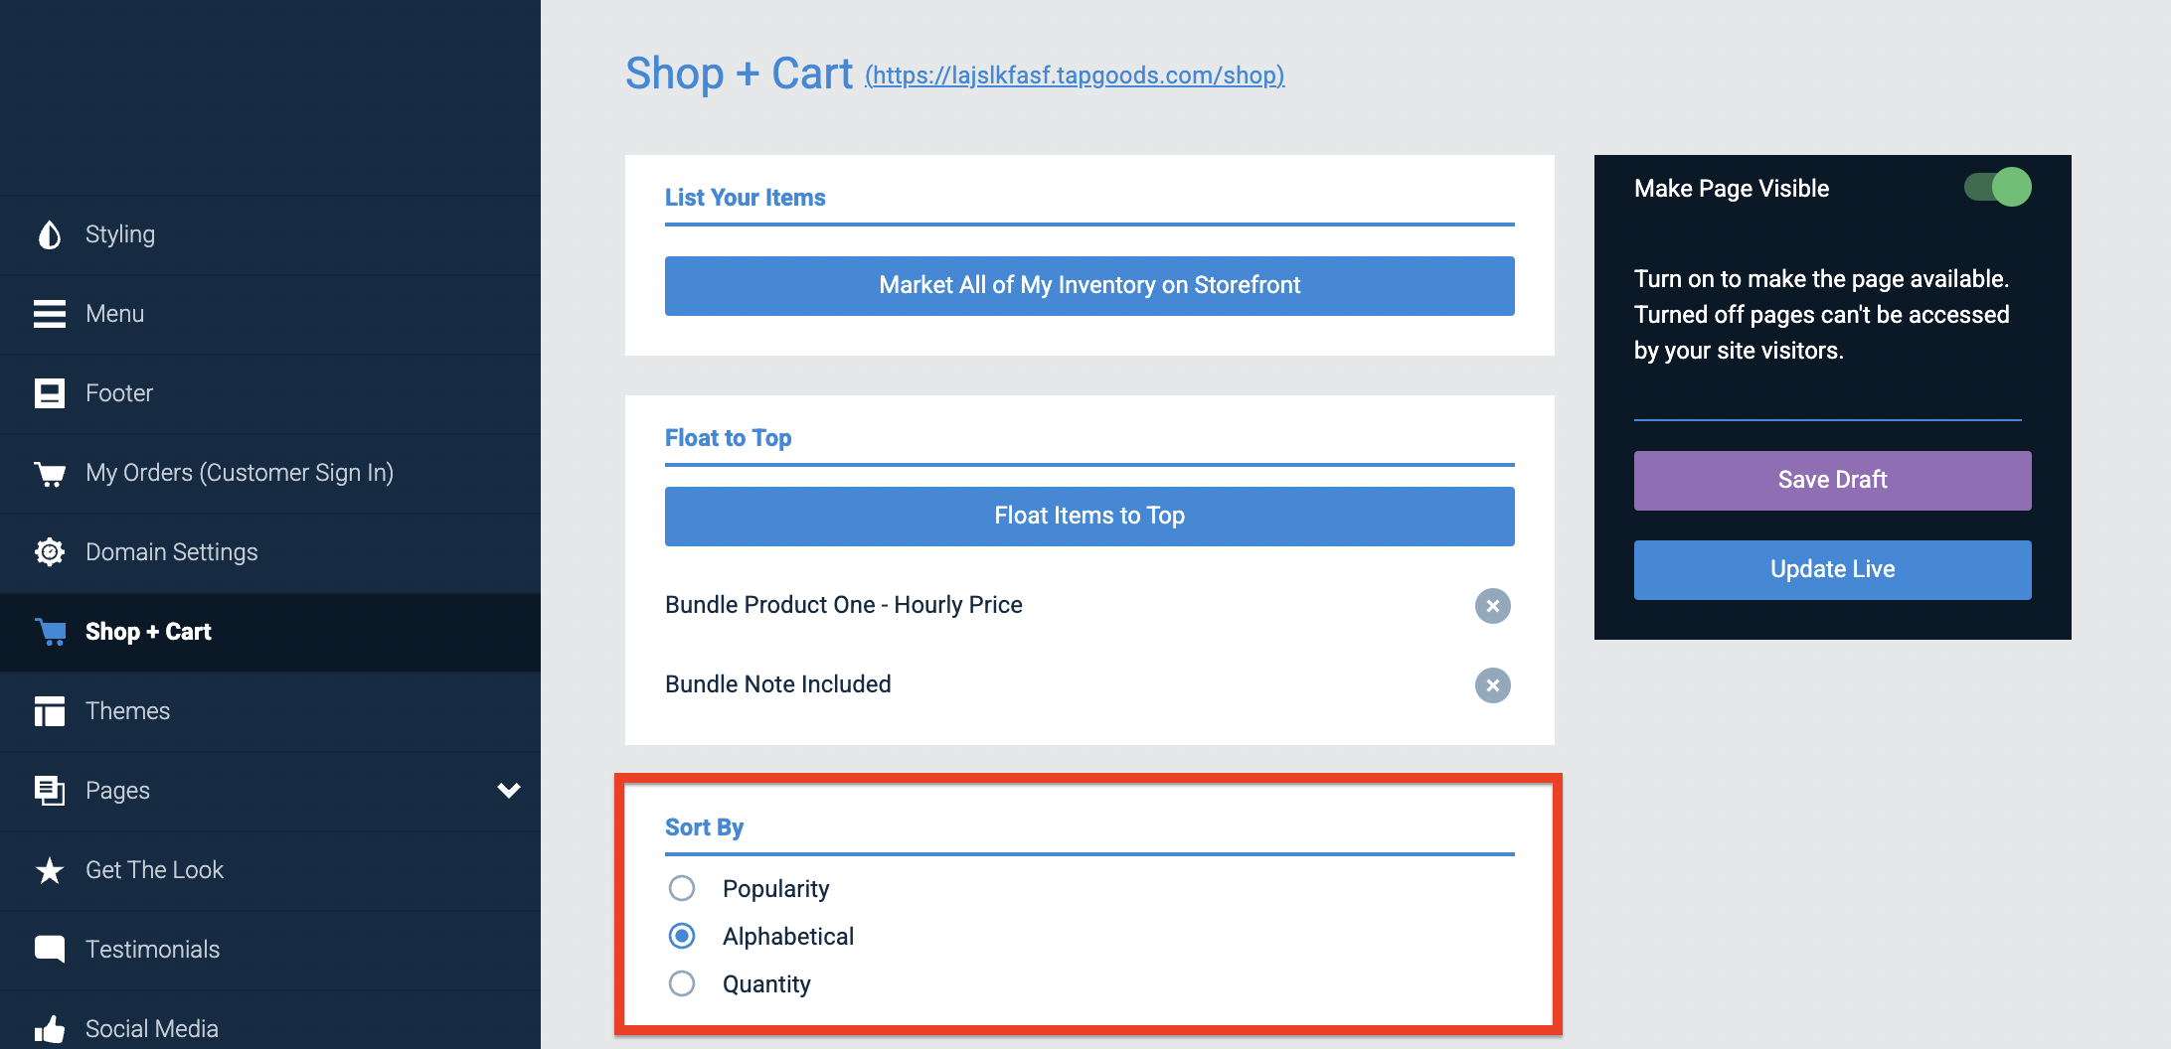
Task: Choose Quantity as the sort order
Action: (682, 983)
